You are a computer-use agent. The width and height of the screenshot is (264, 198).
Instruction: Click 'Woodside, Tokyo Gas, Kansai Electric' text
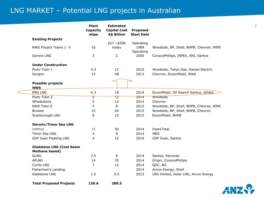click(182, 70)
